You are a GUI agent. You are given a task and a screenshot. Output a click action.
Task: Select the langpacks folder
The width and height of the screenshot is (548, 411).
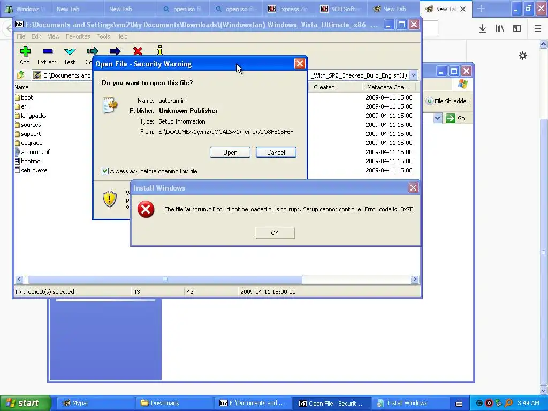tap(31, 116)
